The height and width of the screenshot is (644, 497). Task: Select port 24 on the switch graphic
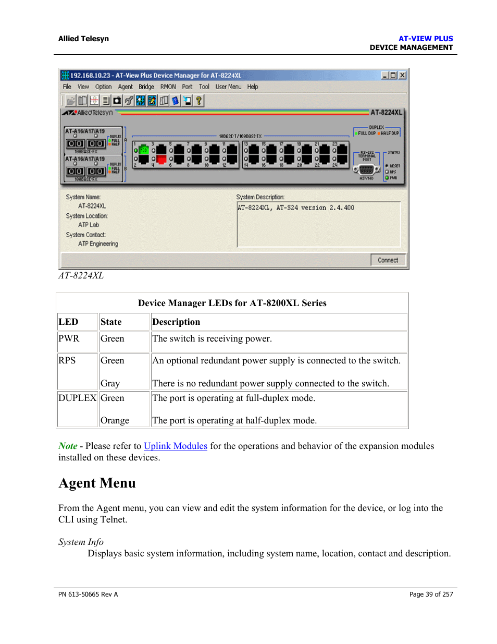coord(342,159)
